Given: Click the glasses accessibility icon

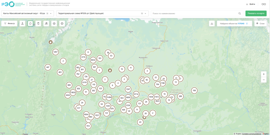Looking at the screenshot, I should [264, 4].
